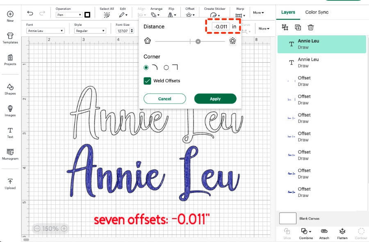Screen dimensions: 369x242
Task: Delete the selected layer with trash icon
Action: [x=311, y=27]
